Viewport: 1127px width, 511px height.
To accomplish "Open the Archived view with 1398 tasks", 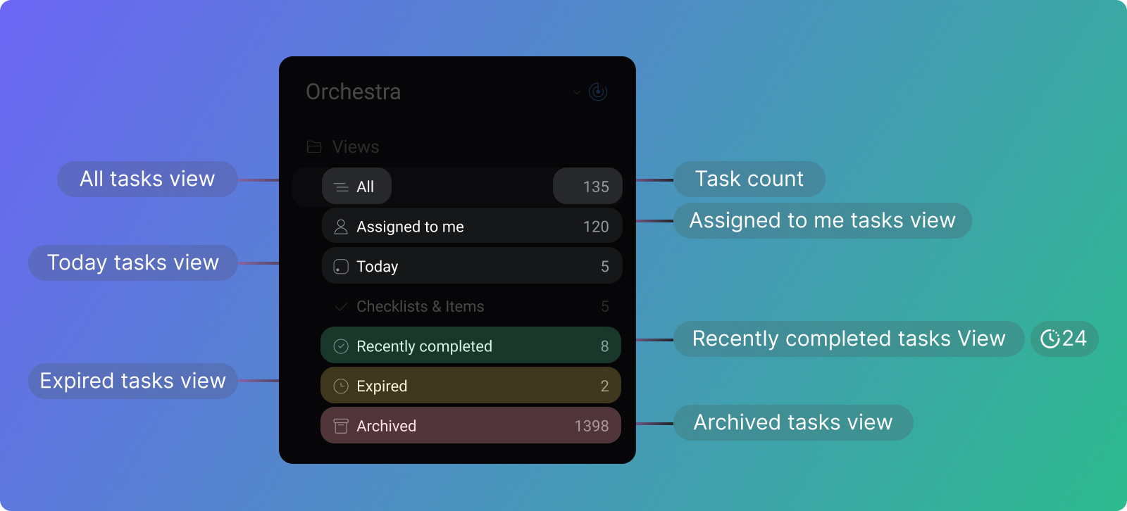I will coord(471,426).
